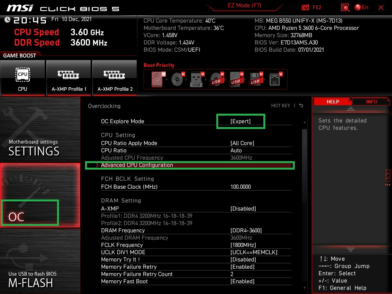The height and width of the screenshot is (294, 392).
Task: Click settings list scrollbar up arrow
Action: pyautogui.click(x=304, y=122)
